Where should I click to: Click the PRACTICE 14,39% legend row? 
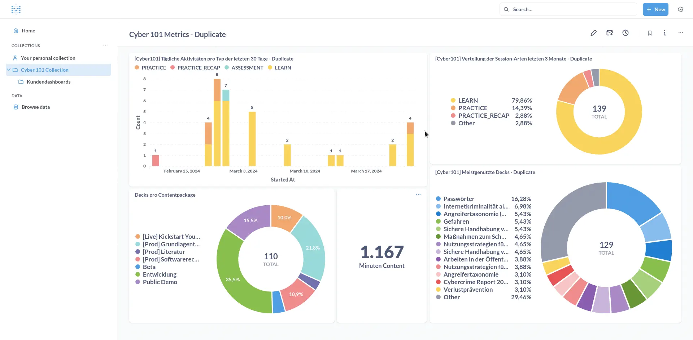[x=491, y=108]
